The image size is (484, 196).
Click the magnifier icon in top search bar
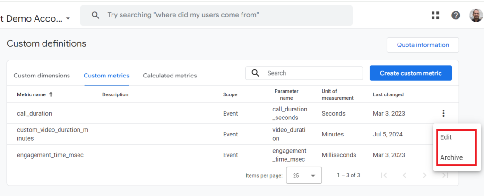pos(95,15)
